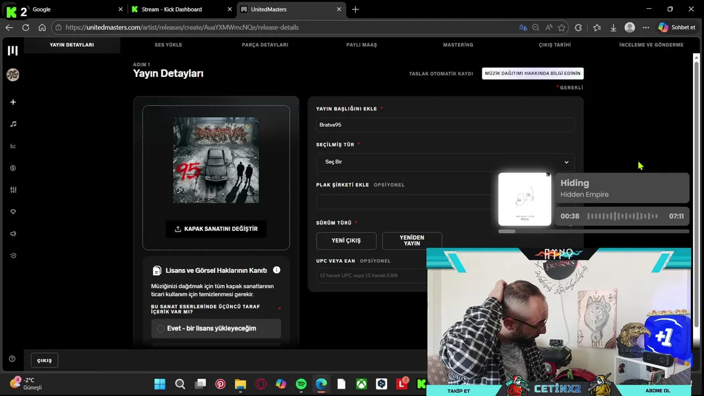Switch to the Stream - Kick Dashboard tab
Viewport: 704px width, 396px height.
tap(182, 9)
